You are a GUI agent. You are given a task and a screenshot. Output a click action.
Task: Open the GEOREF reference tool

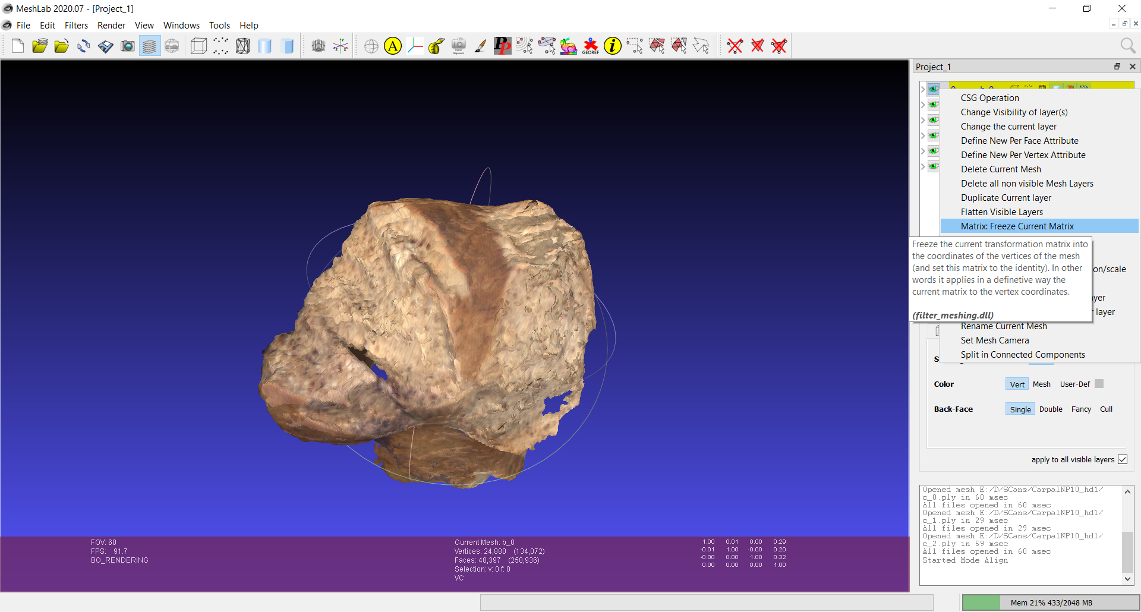coord(590,46)
